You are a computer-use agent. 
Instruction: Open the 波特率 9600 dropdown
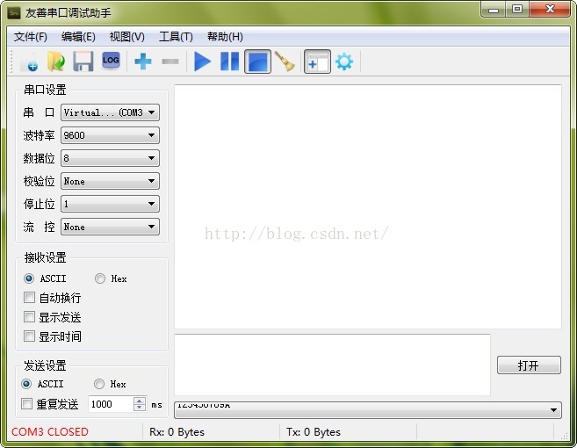(110, 135)
